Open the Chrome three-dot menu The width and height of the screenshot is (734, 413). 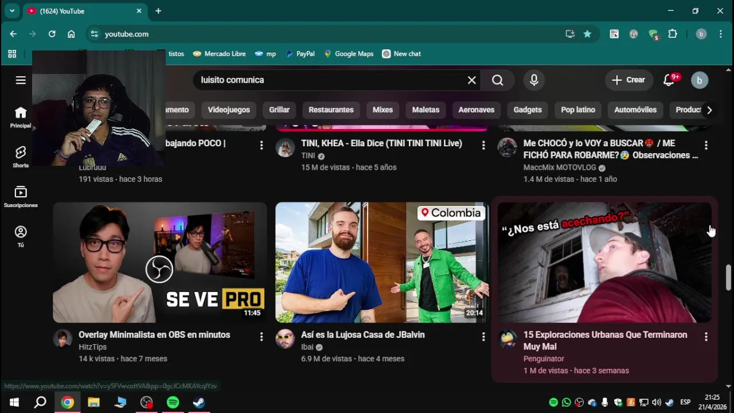point(720,34)
